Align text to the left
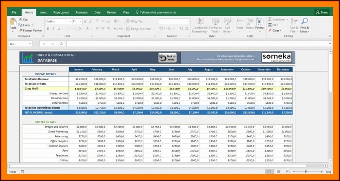 pos(98,29)
